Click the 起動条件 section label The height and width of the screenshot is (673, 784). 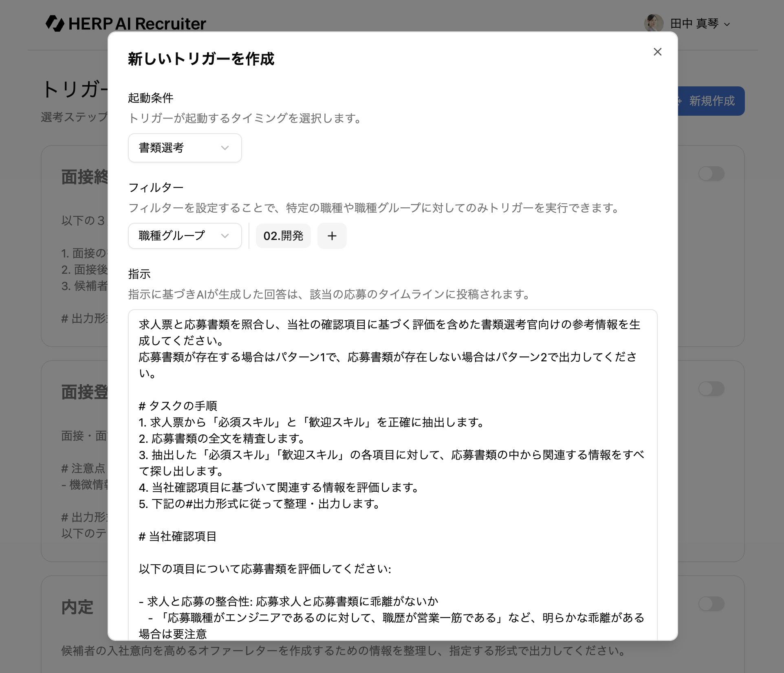151,98
